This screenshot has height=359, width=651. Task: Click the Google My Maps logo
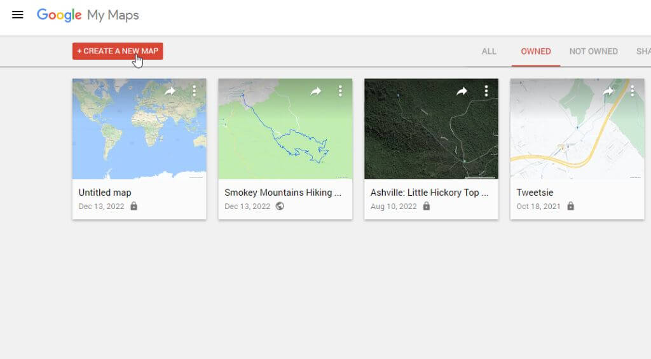click(88, 15)
